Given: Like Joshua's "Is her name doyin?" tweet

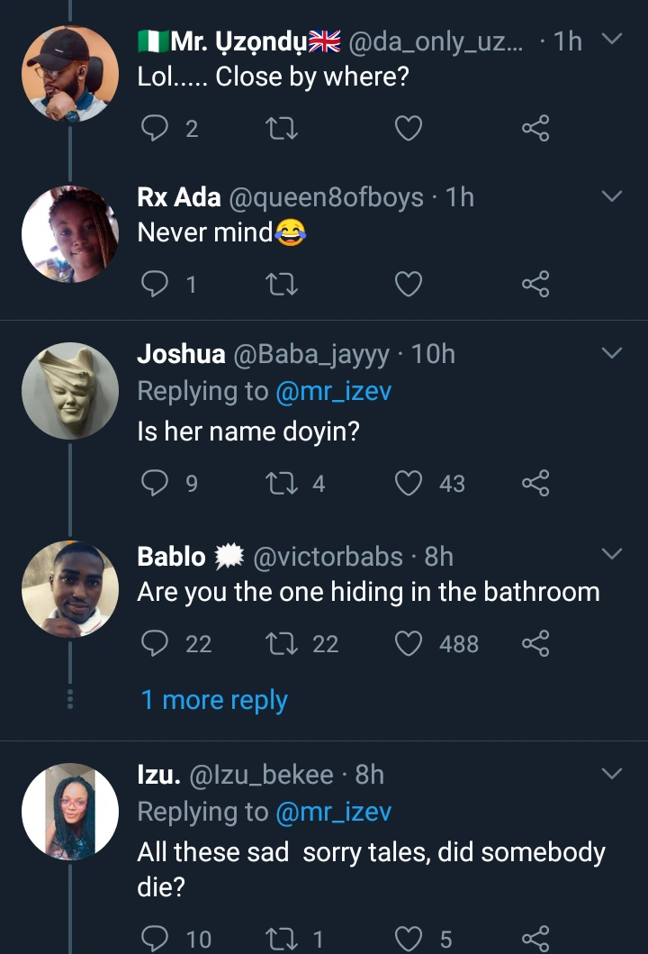Looking at the screenshot, I should click(409, 484).
